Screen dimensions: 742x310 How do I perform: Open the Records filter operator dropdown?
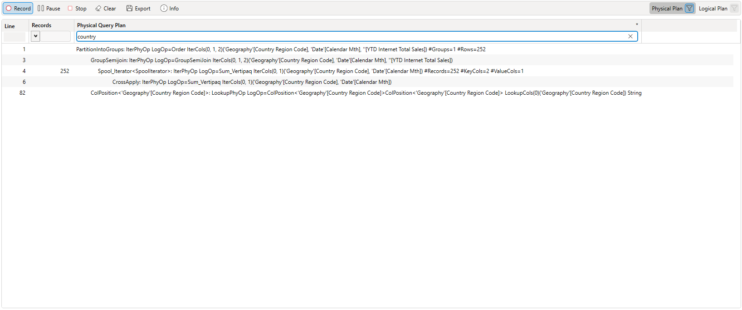[35, 37]
